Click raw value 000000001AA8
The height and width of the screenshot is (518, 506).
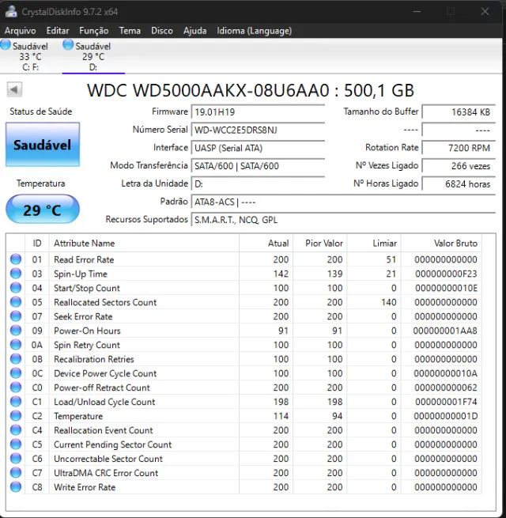(x=445, y=331)
